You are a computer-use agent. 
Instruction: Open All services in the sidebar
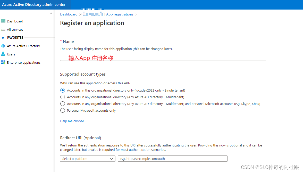[15, 29]
